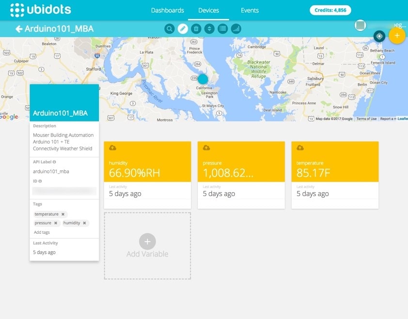Open the statistics chart icon

(237, 29)
